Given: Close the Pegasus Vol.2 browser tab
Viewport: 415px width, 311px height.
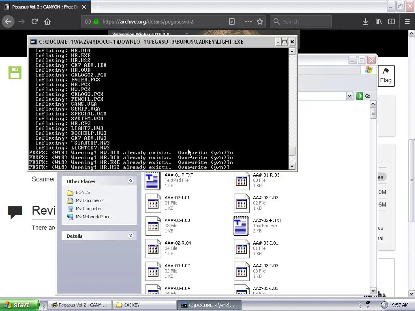Looking at the screenshot, I should tap(84, 7).
